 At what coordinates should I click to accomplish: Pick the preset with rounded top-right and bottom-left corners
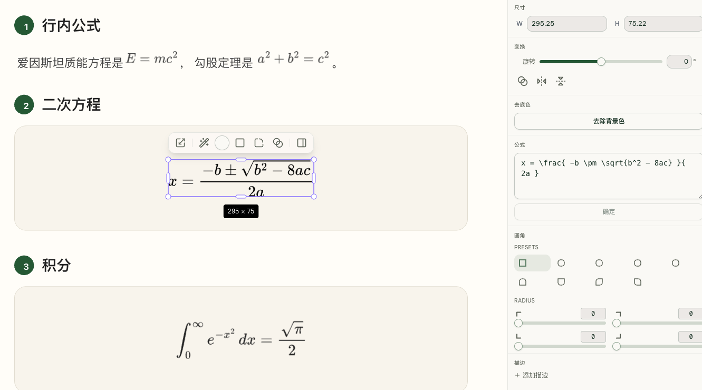[x=638, y=282]
